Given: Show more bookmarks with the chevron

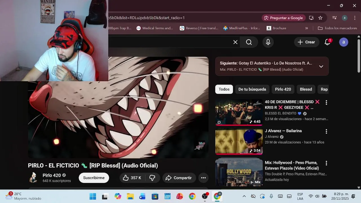Looking at the screenshot, I should pos(307,28).
